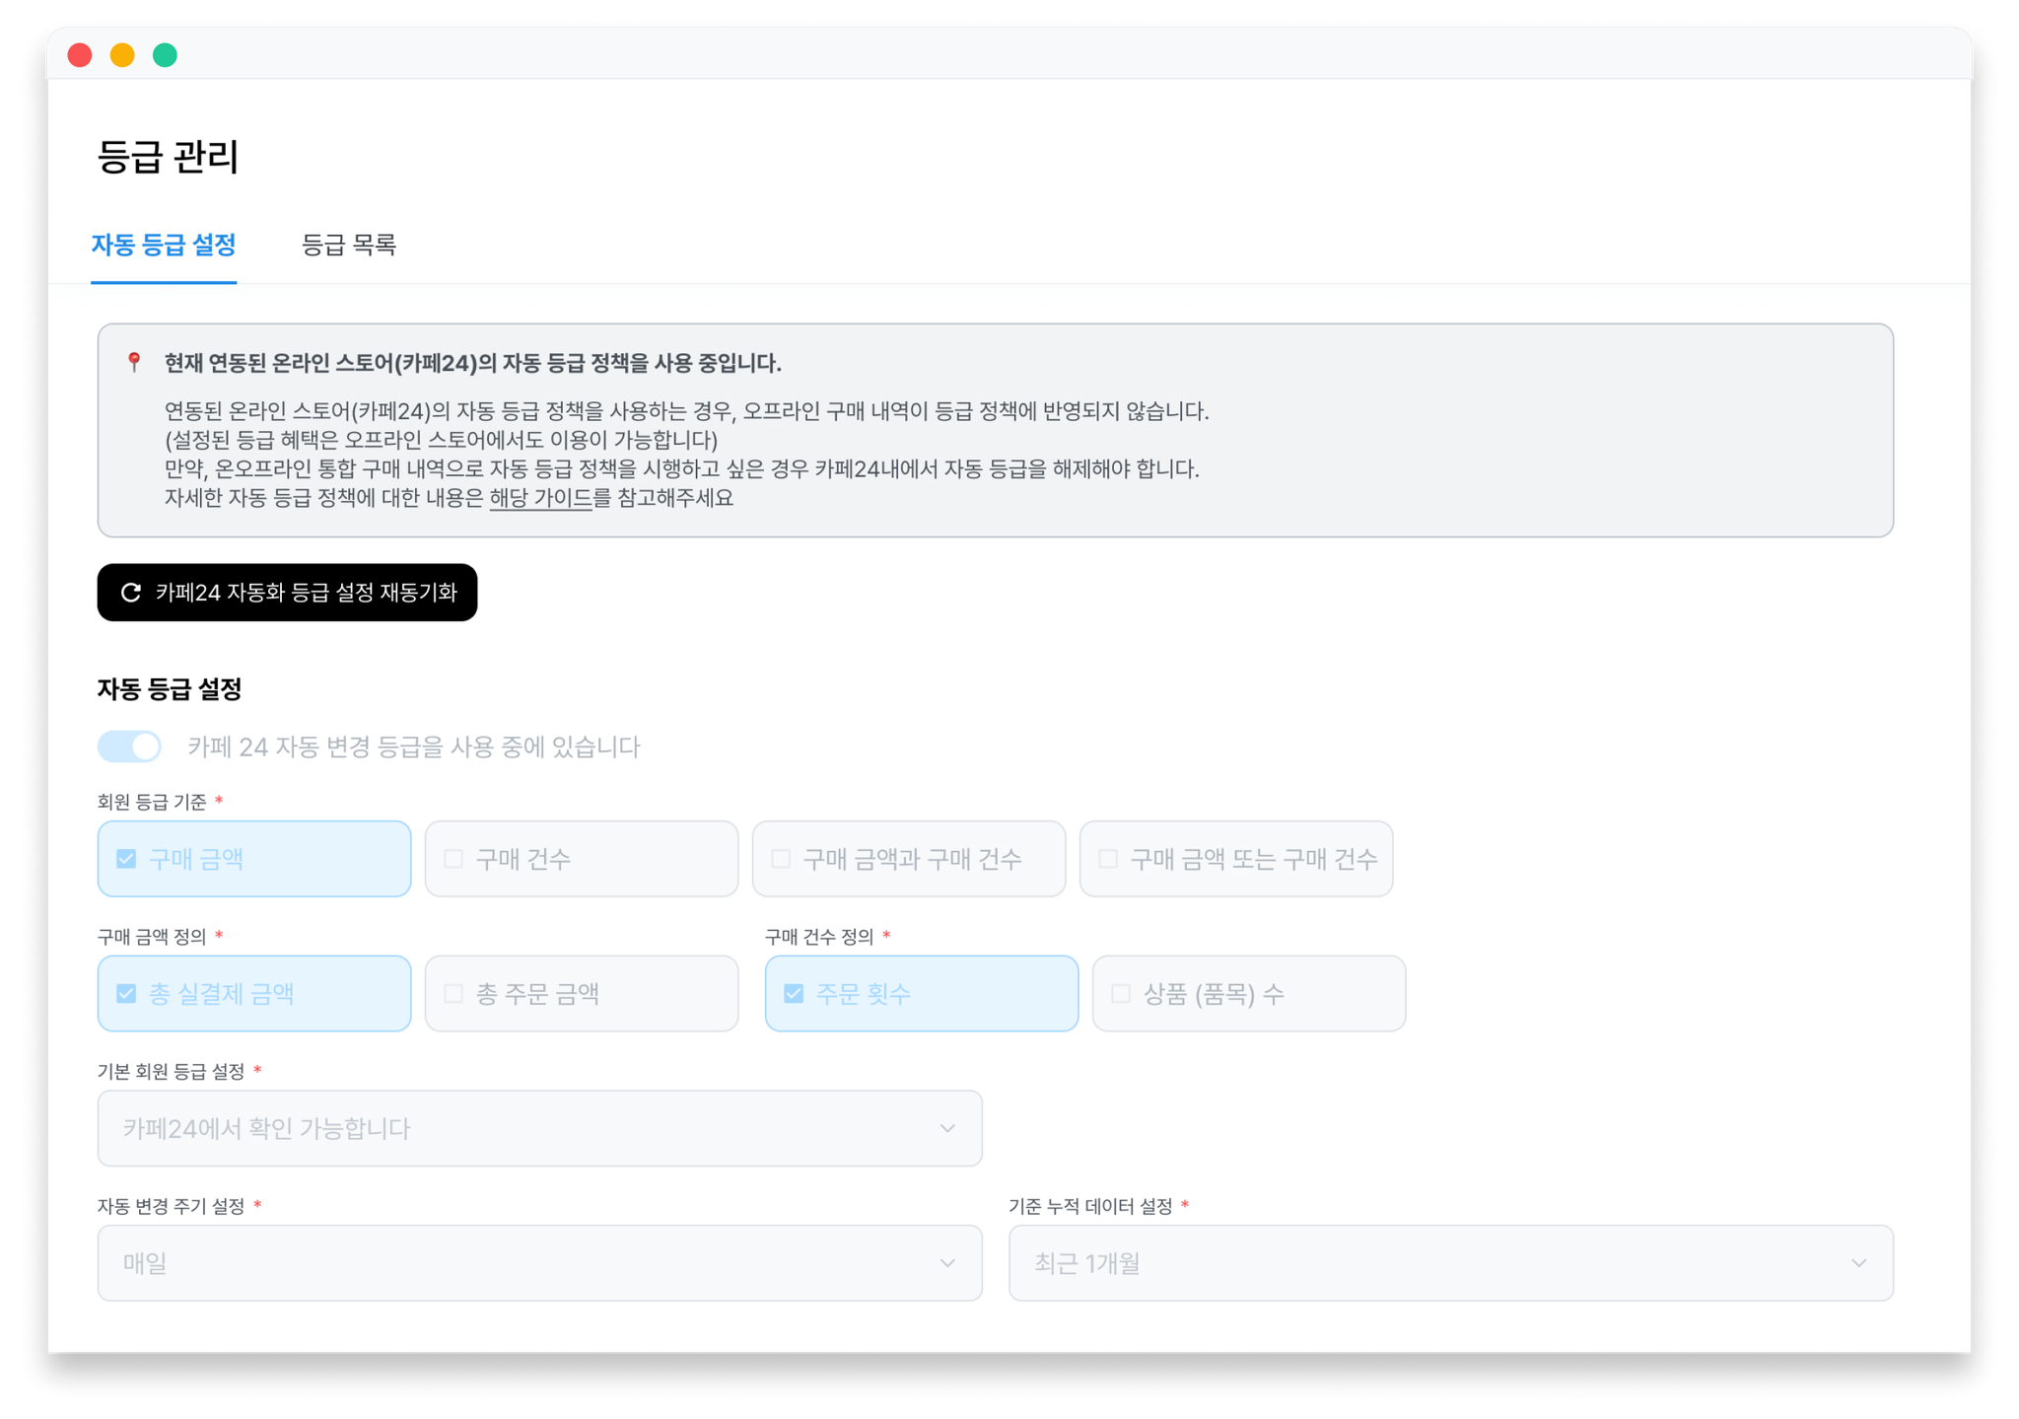The height and width of the screenshot is (1419, 2019).
Task: Open the 기준 누적 데이터 설정 dropdown showing 최근 1개월
Action: [x=1451, y=1263]
